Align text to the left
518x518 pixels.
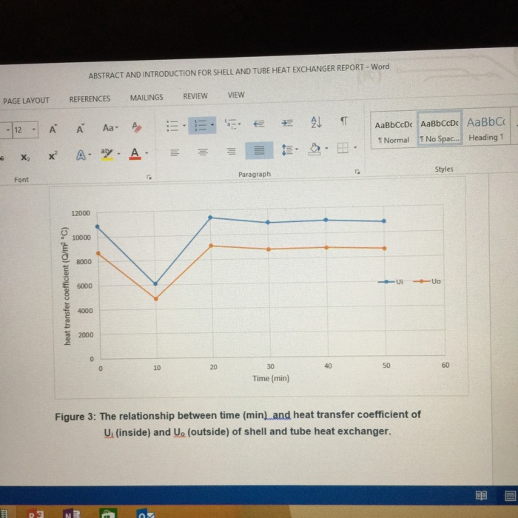click(175, 152)
